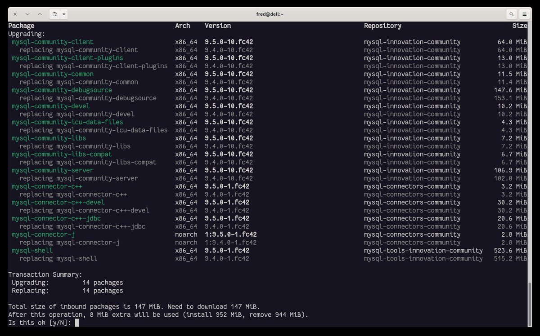Screen dimensions: 540x336
Task: Click the 'Upgrading: 14 packages' summary line
Action: (x=67, y=283)
